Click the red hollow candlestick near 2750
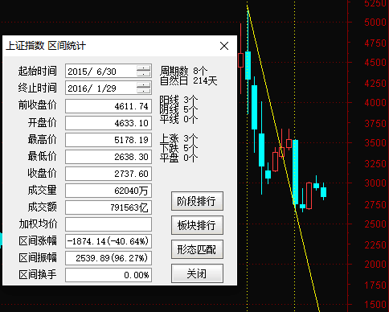389x312 pixels. coord(309,195)
